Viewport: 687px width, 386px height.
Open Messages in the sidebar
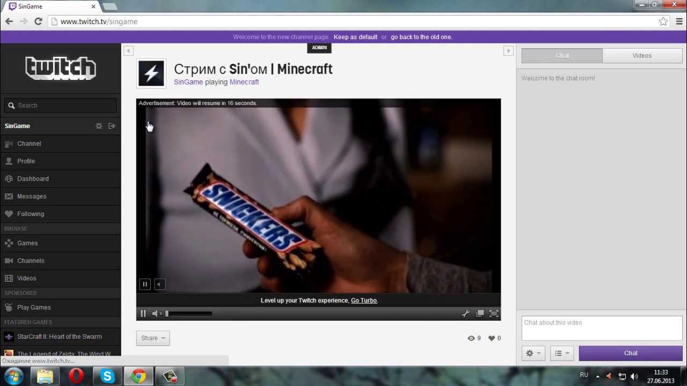pyautogui.click(x=60, y=196)
